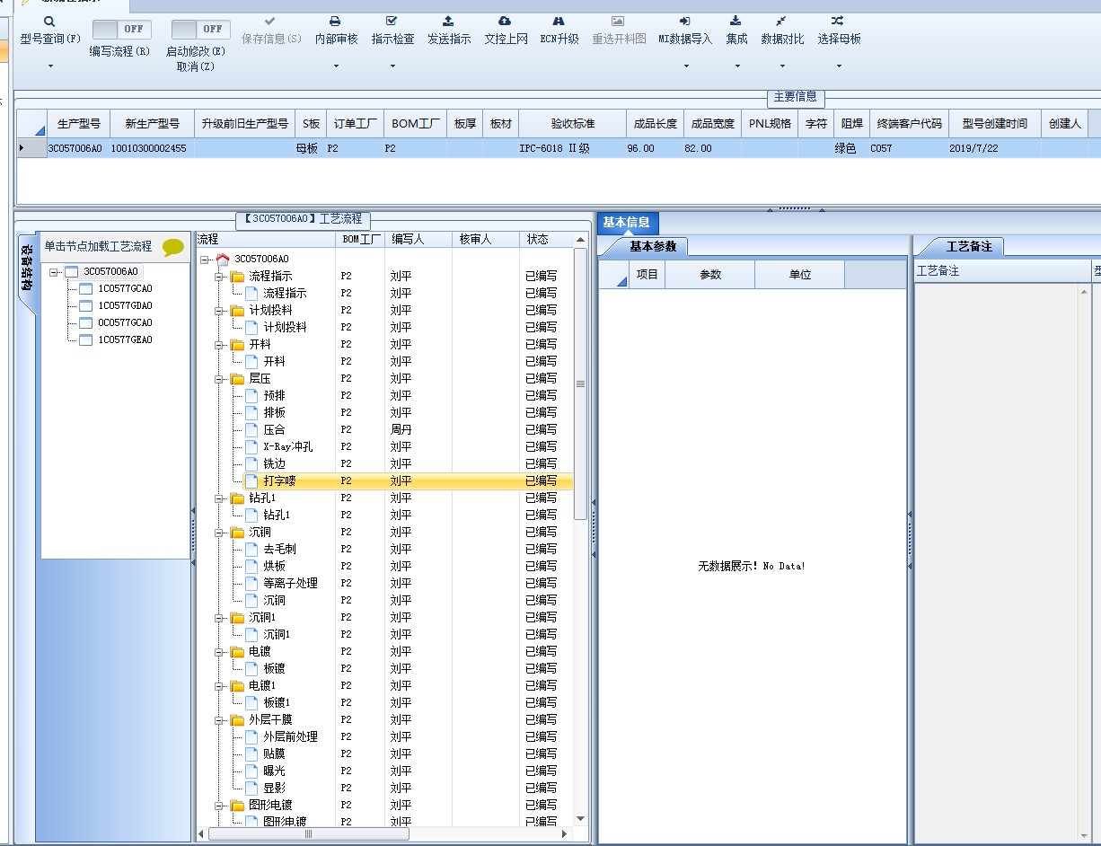Collapse the 外层干膜 tree node
The height and width of the screenshot is (846, 1101).
[219, 720]
